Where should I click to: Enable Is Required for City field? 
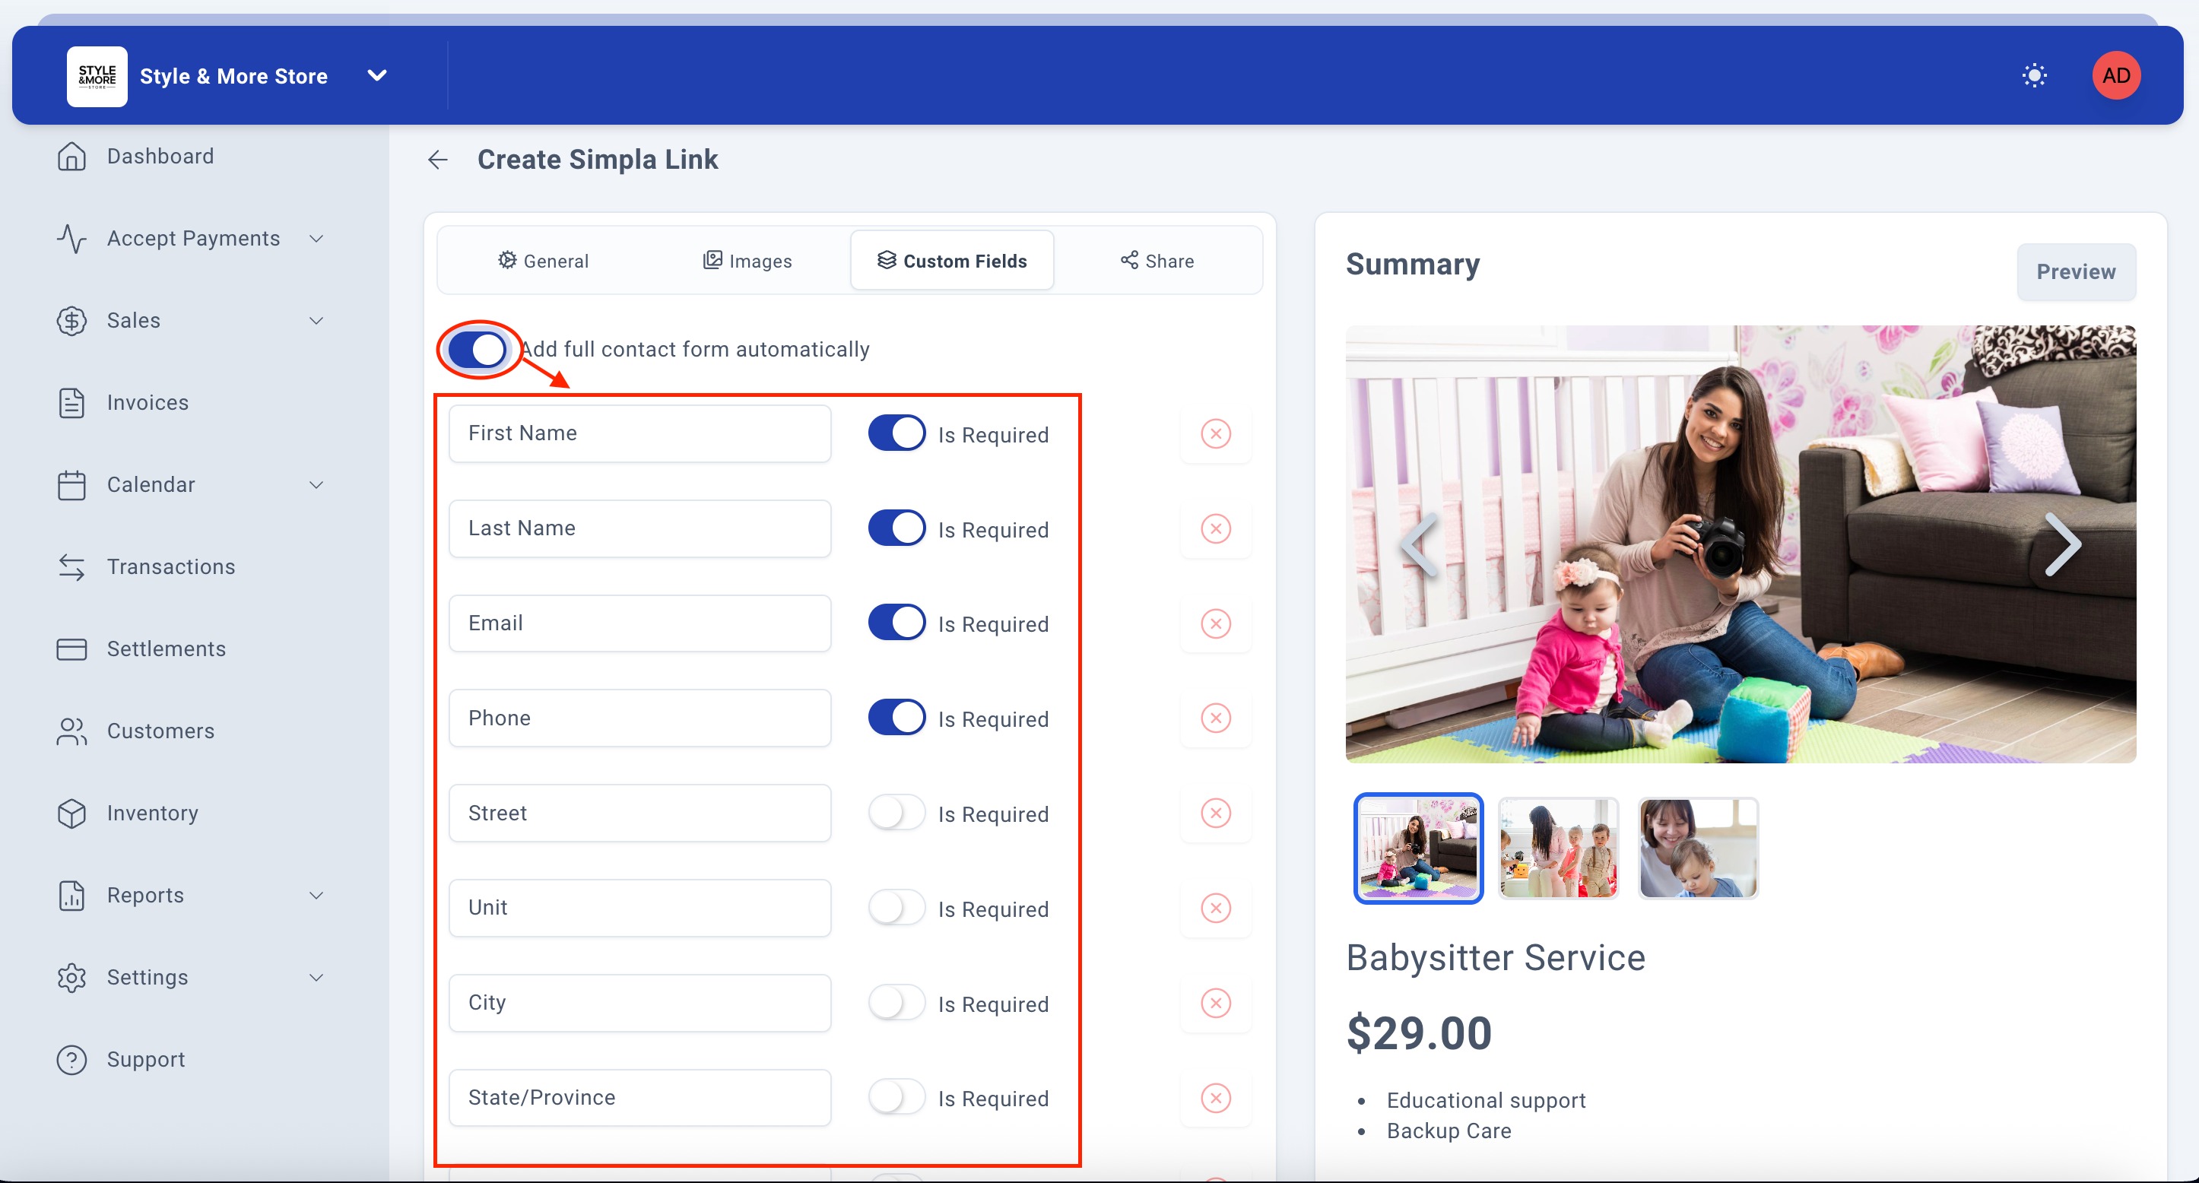896,1003
